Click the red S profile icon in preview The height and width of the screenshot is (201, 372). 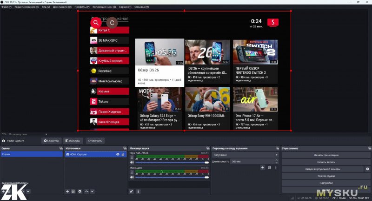pyautogui.click(x=273, y=22)
